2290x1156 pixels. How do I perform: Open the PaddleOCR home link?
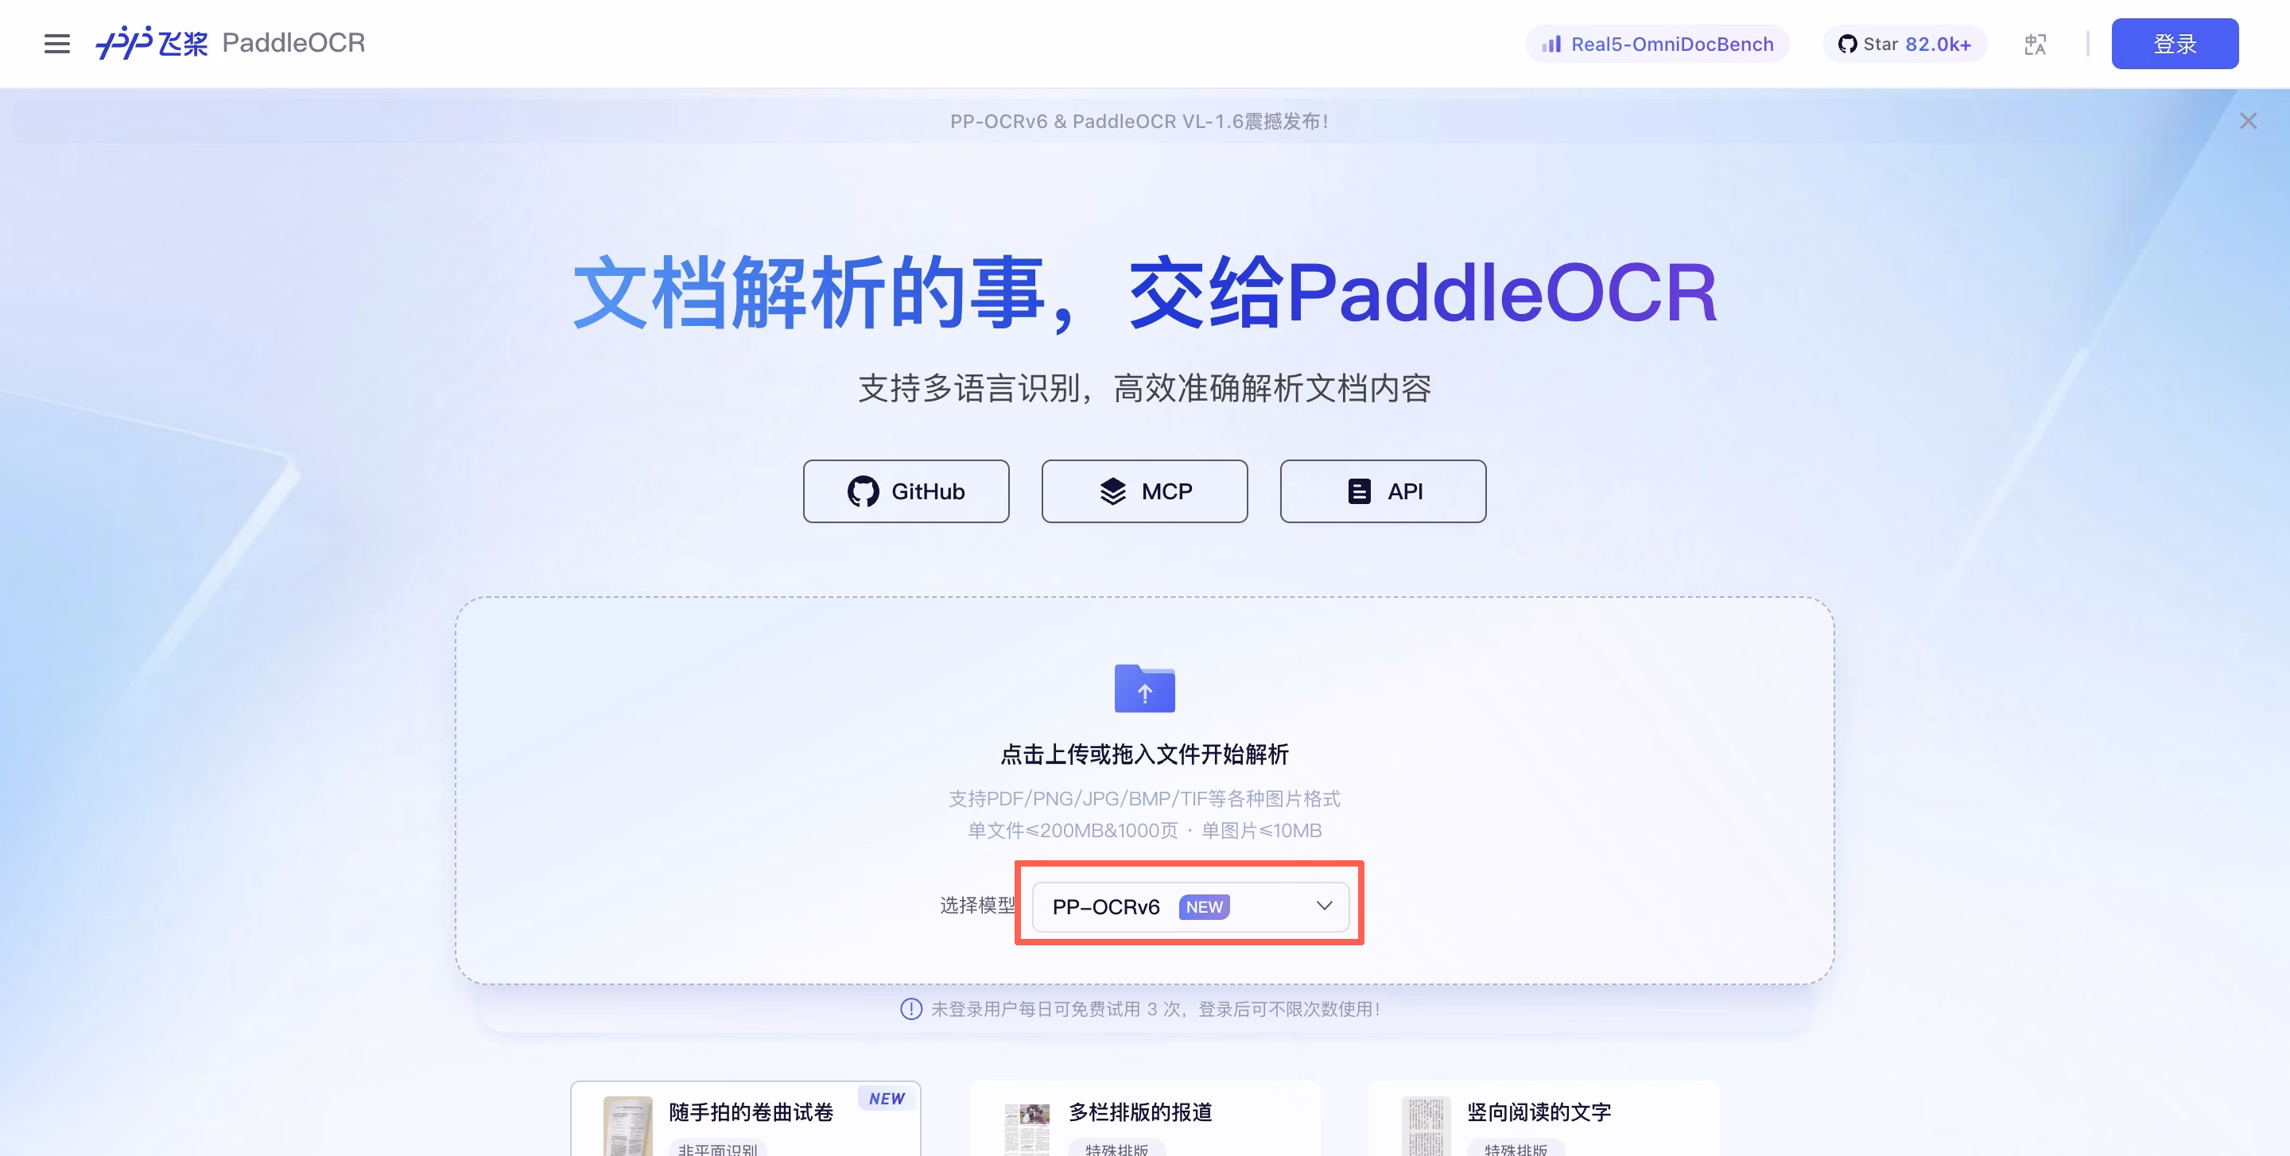point(293,43)
